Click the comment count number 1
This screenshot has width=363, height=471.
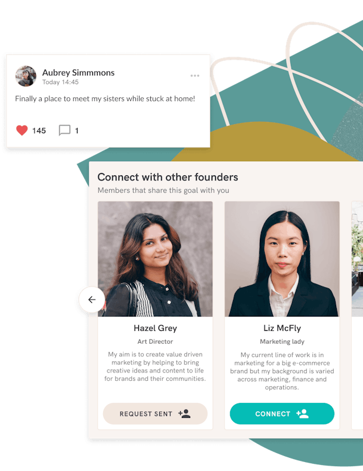pyautogui.click(x=76, y=131)
